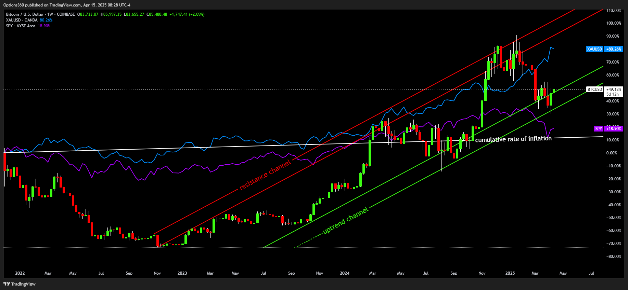Click the 70.00% level on price scale
628x290 pixels.
click(613, 62)
